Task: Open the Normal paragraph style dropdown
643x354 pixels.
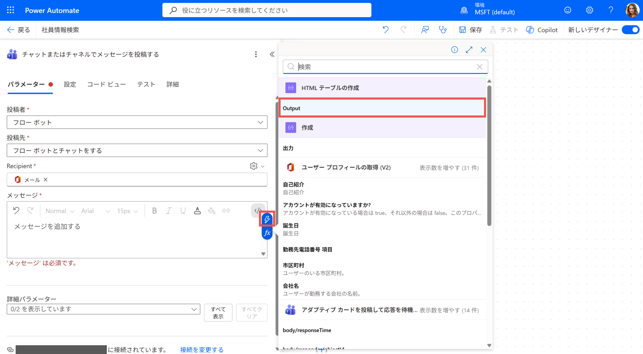Action: click(60, 211)
